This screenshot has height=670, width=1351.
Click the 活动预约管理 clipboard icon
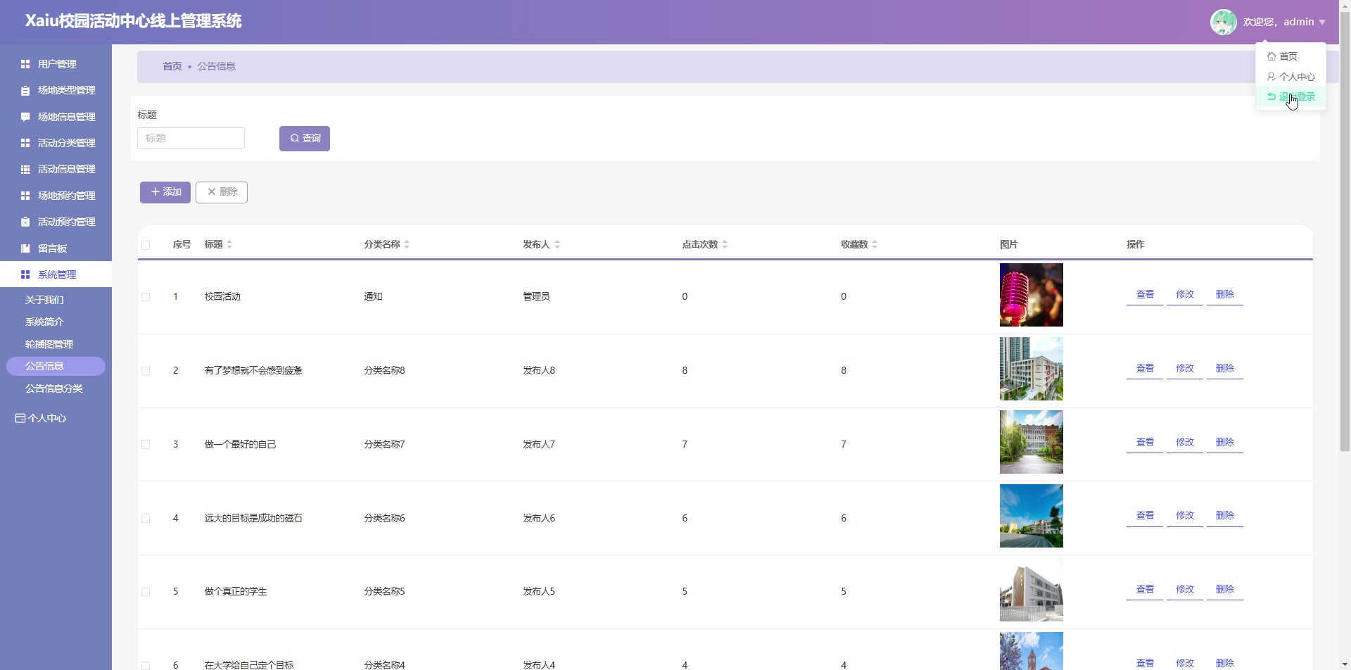coord(25,222)
